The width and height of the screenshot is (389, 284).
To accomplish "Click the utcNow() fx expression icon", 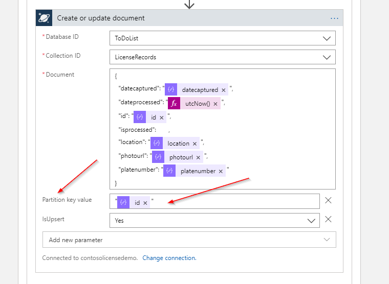I will pyautogui.click(x=174, y=104).
